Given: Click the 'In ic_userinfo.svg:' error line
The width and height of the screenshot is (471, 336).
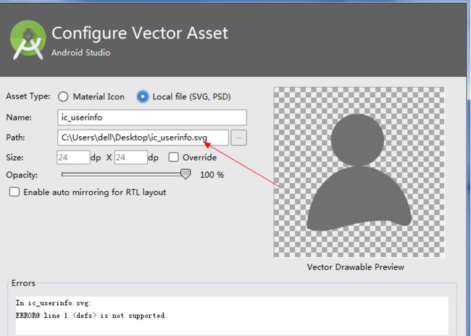Looking at the screenshot, I should point(53,303).
